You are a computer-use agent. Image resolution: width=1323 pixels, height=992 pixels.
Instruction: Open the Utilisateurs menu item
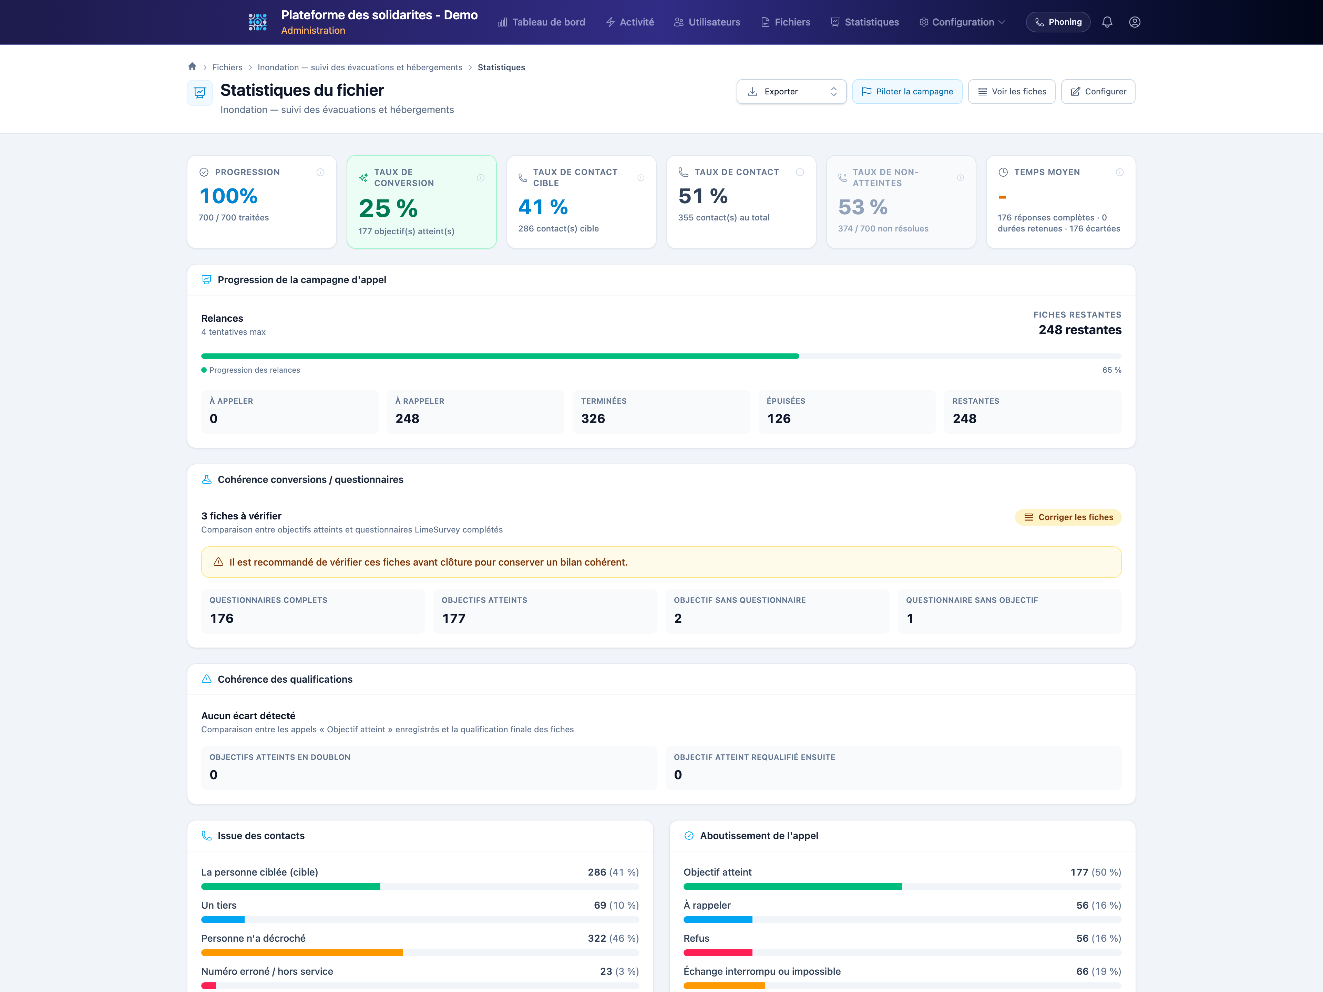(x=707, y=22)
